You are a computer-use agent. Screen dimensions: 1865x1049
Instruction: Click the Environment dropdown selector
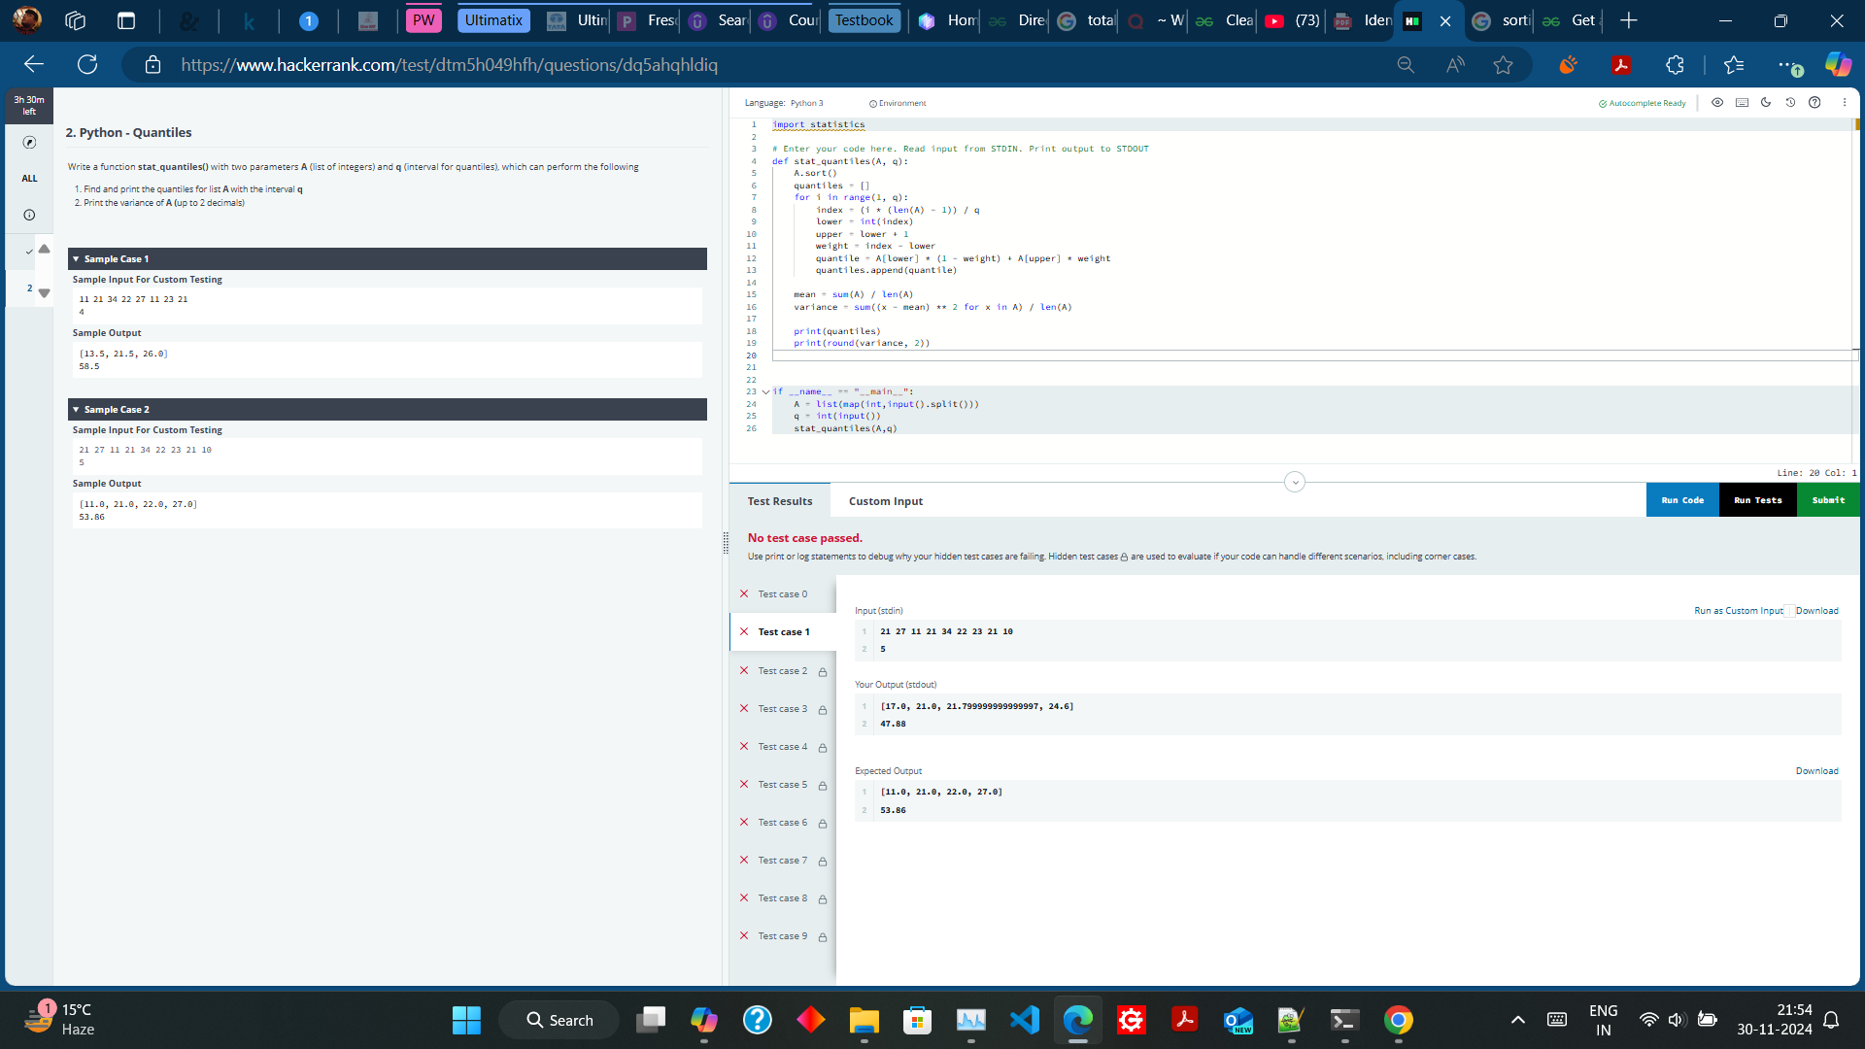[897, 104]
